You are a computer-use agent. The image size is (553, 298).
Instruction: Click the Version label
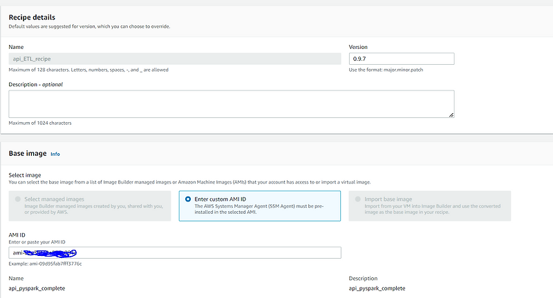[358, 47]
